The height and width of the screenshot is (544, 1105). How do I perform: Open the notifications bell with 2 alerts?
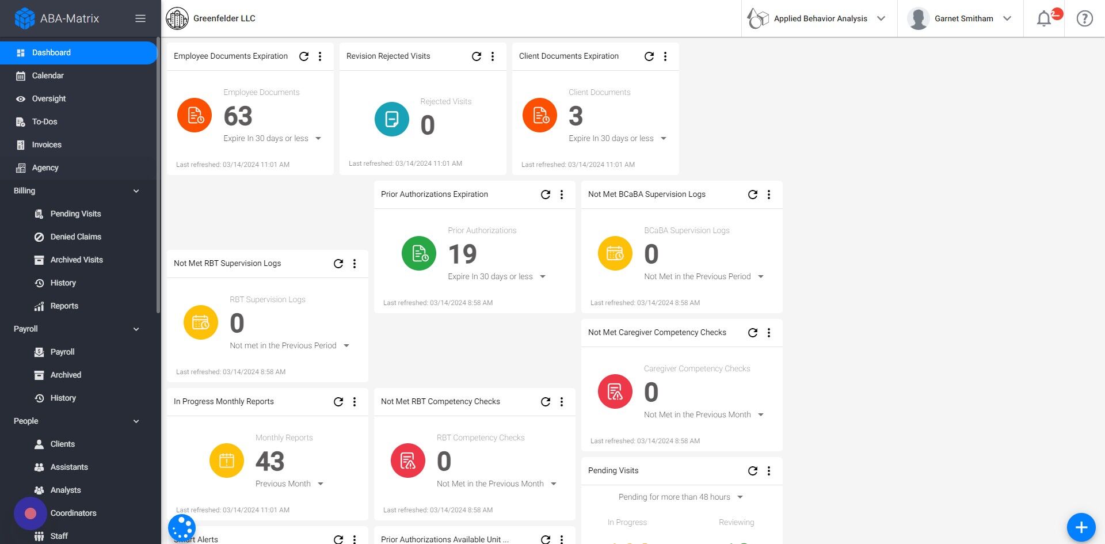(x=1043, y=18)
